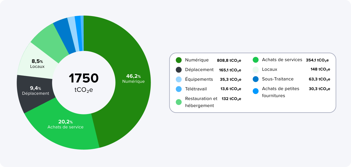Select the pale blue Équipements donut slice
This screenshot has height=167, width=351.
[x=73, y=34]
